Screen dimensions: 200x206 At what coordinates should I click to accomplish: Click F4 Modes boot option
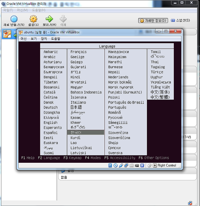tap(93, 158)
